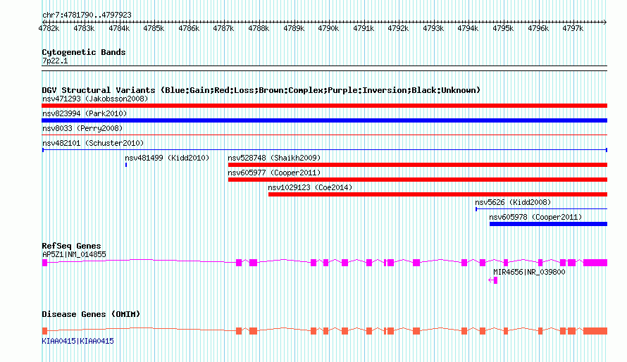Open the nsv481499 (Kidd2010) label
The image size is (627, 362).
[x=167, y=158]
